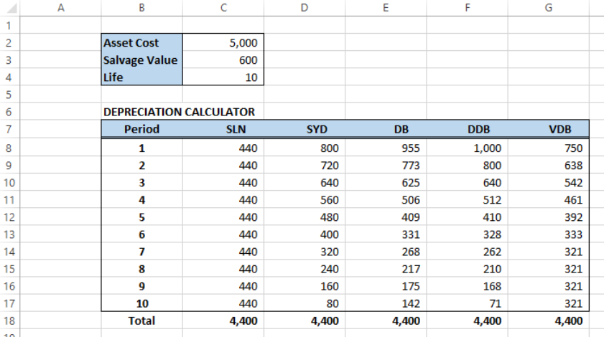Click the SYD header cell
604x337 pixels.
(x=305, y=129)
